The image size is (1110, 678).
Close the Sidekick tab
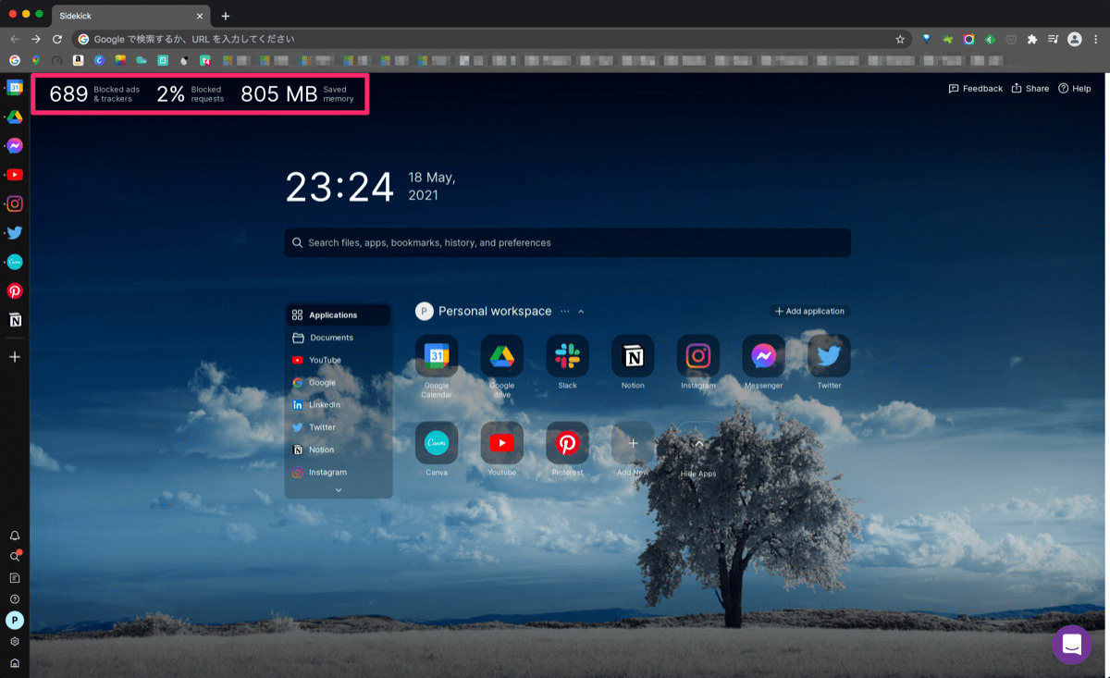200,16
